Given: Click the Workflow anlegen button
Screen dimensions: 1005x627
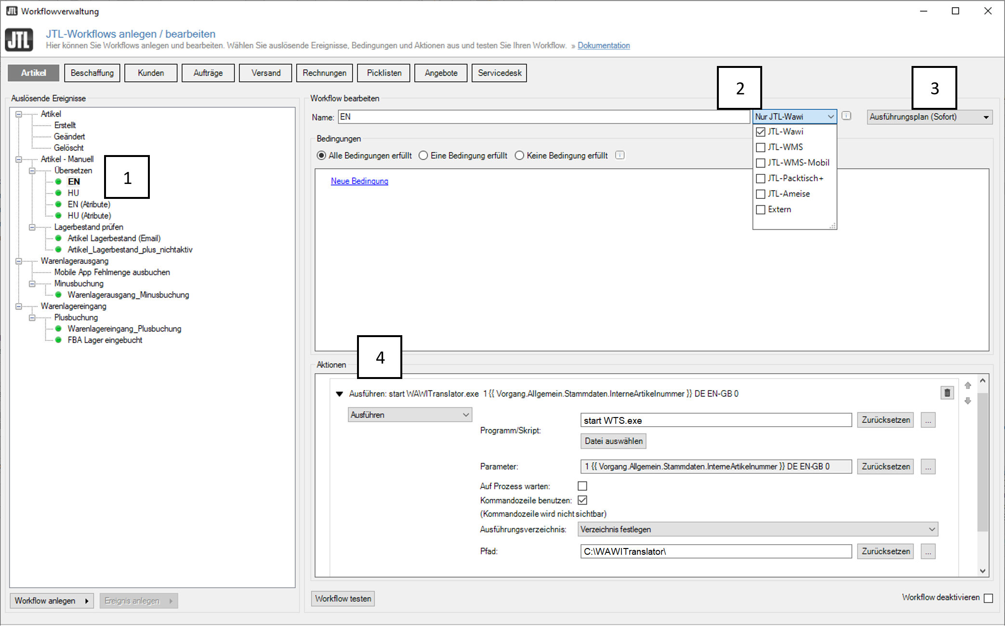Looking at the screenshot, I should (x=52, y=601).
